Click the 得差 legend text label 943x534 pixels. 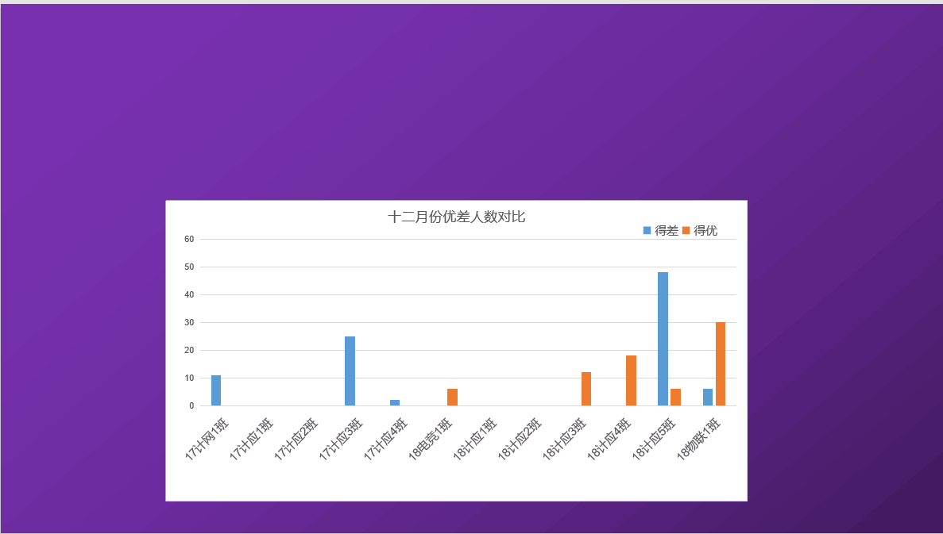(667, 231)
